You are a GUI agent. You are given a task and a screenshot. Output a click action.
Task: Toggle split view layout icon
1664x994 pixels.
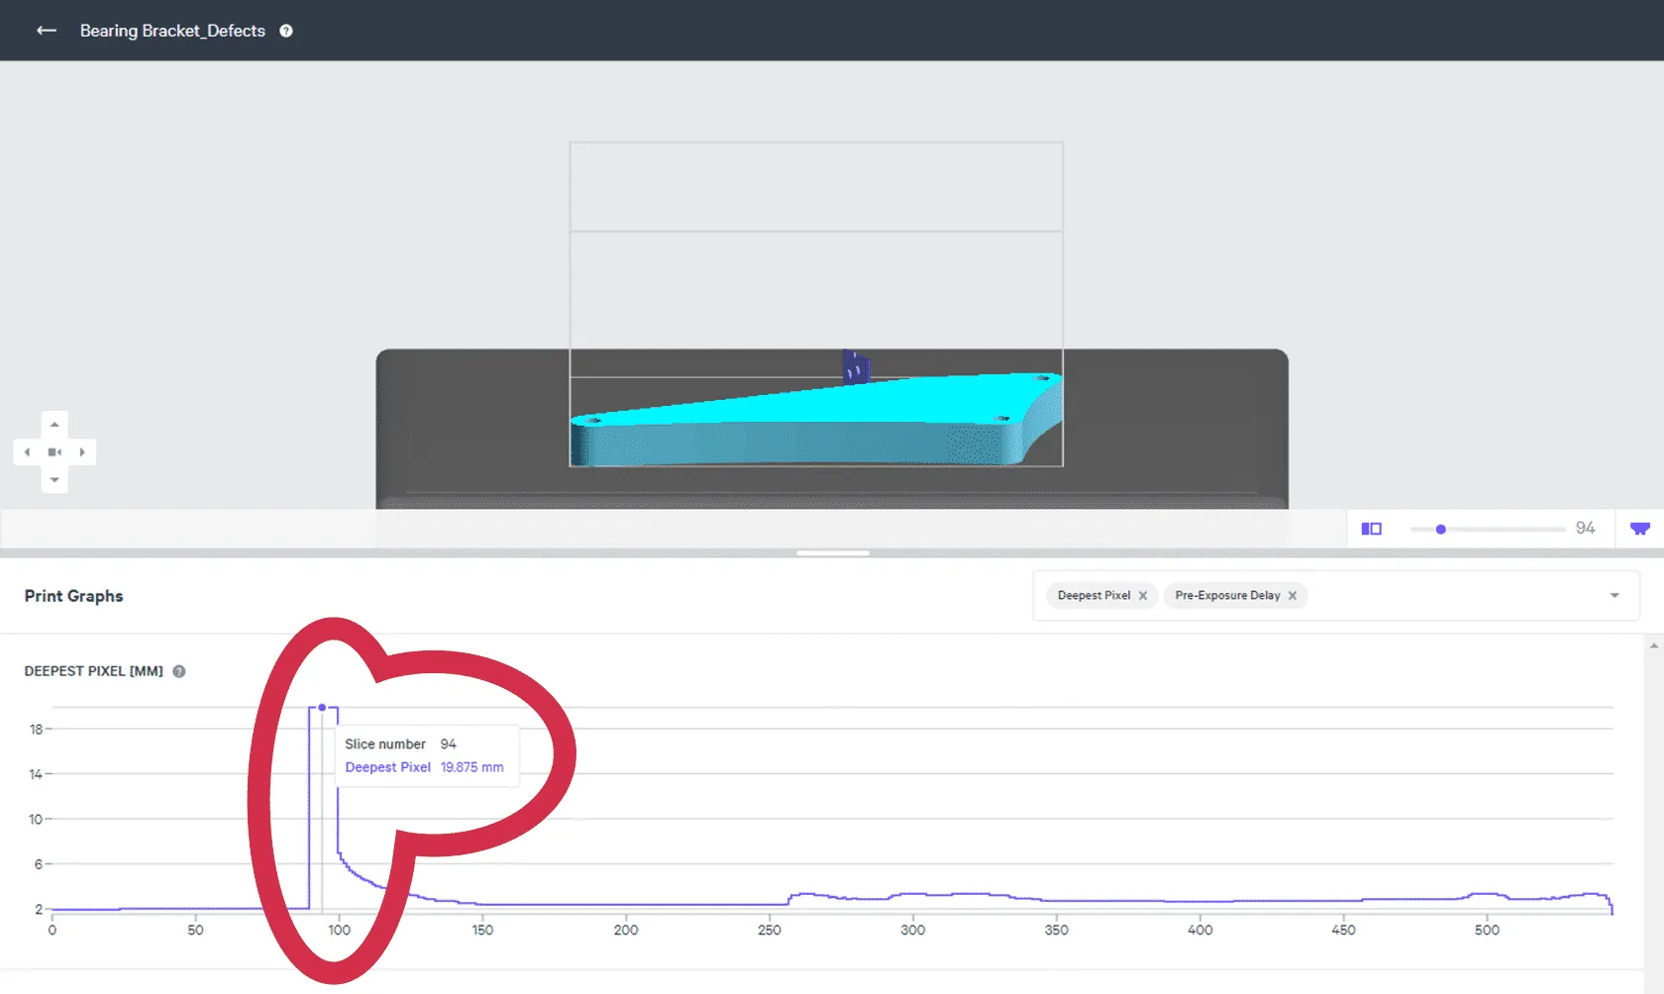point(1371,529)
